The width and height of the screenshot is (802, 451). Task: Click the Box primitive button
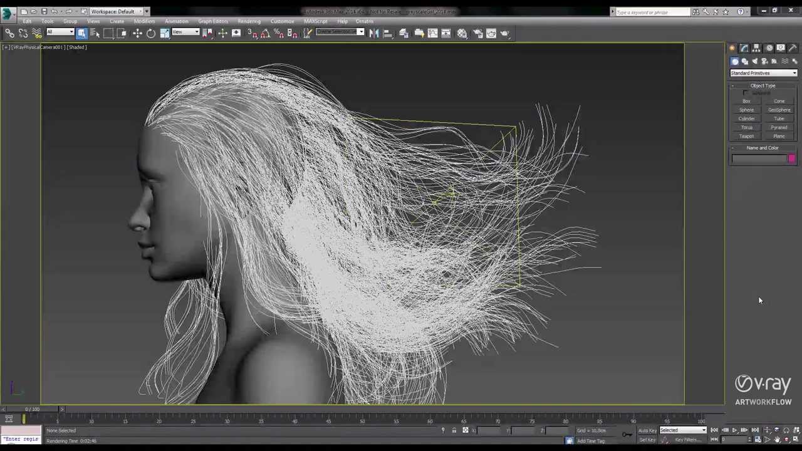click(746, 101)
